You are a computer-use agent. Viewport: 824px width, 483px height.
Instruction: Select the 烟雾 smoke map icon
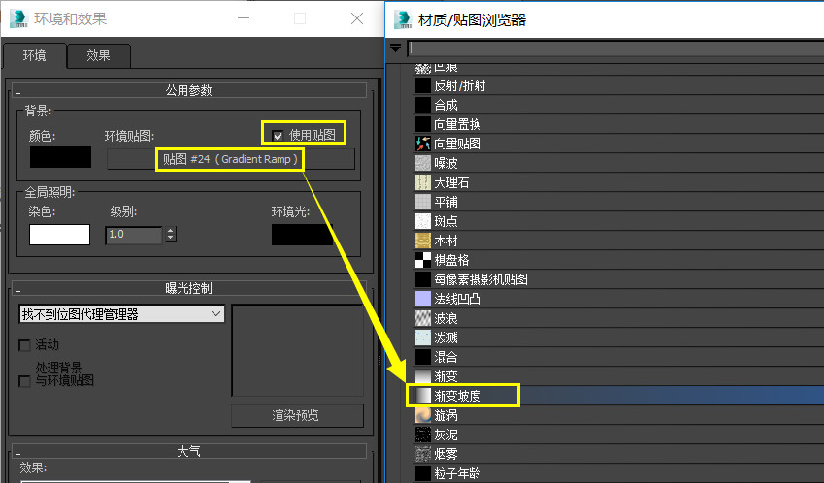423,454
